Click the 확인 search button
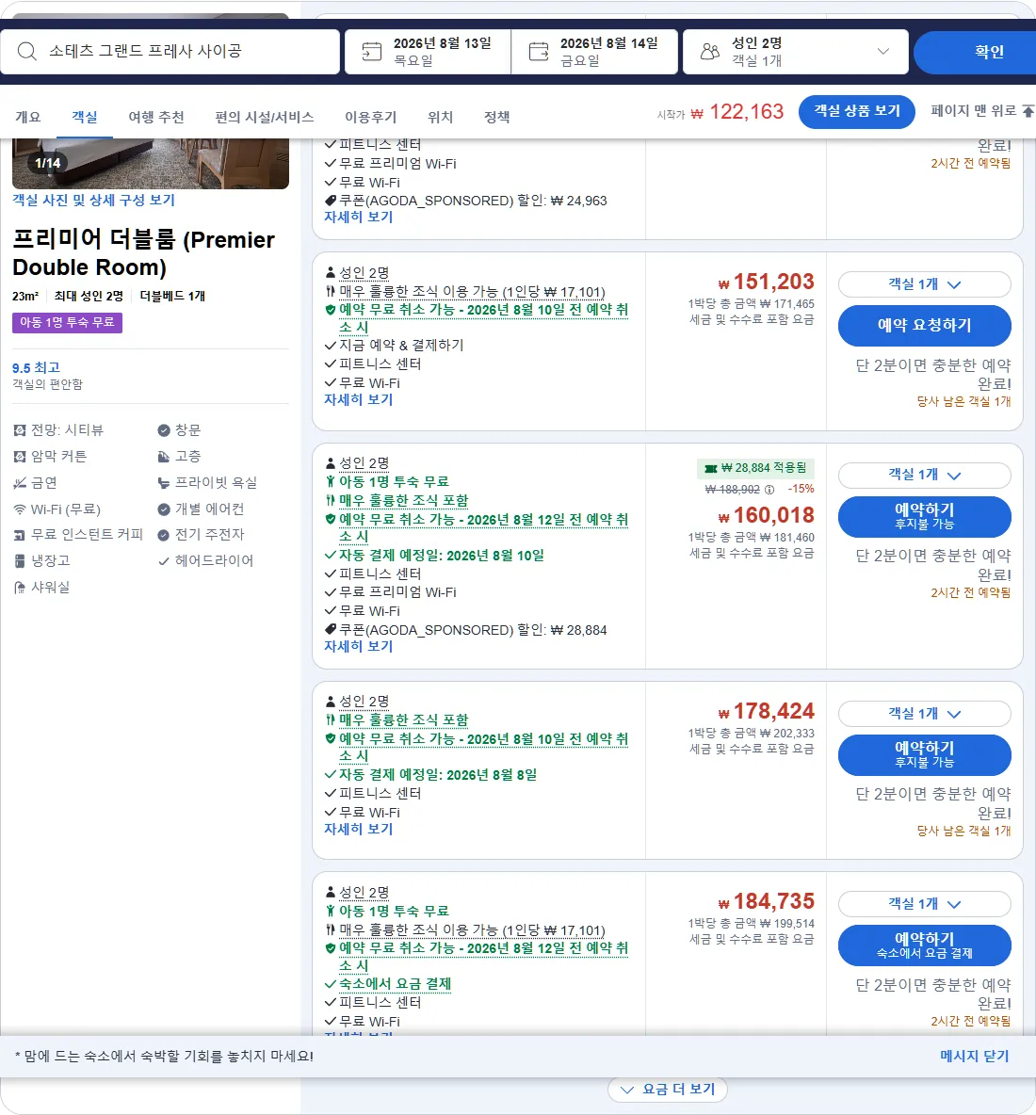Image resolution: width=1036 pixels, height=1115 pixels. [x=975, y=51]
